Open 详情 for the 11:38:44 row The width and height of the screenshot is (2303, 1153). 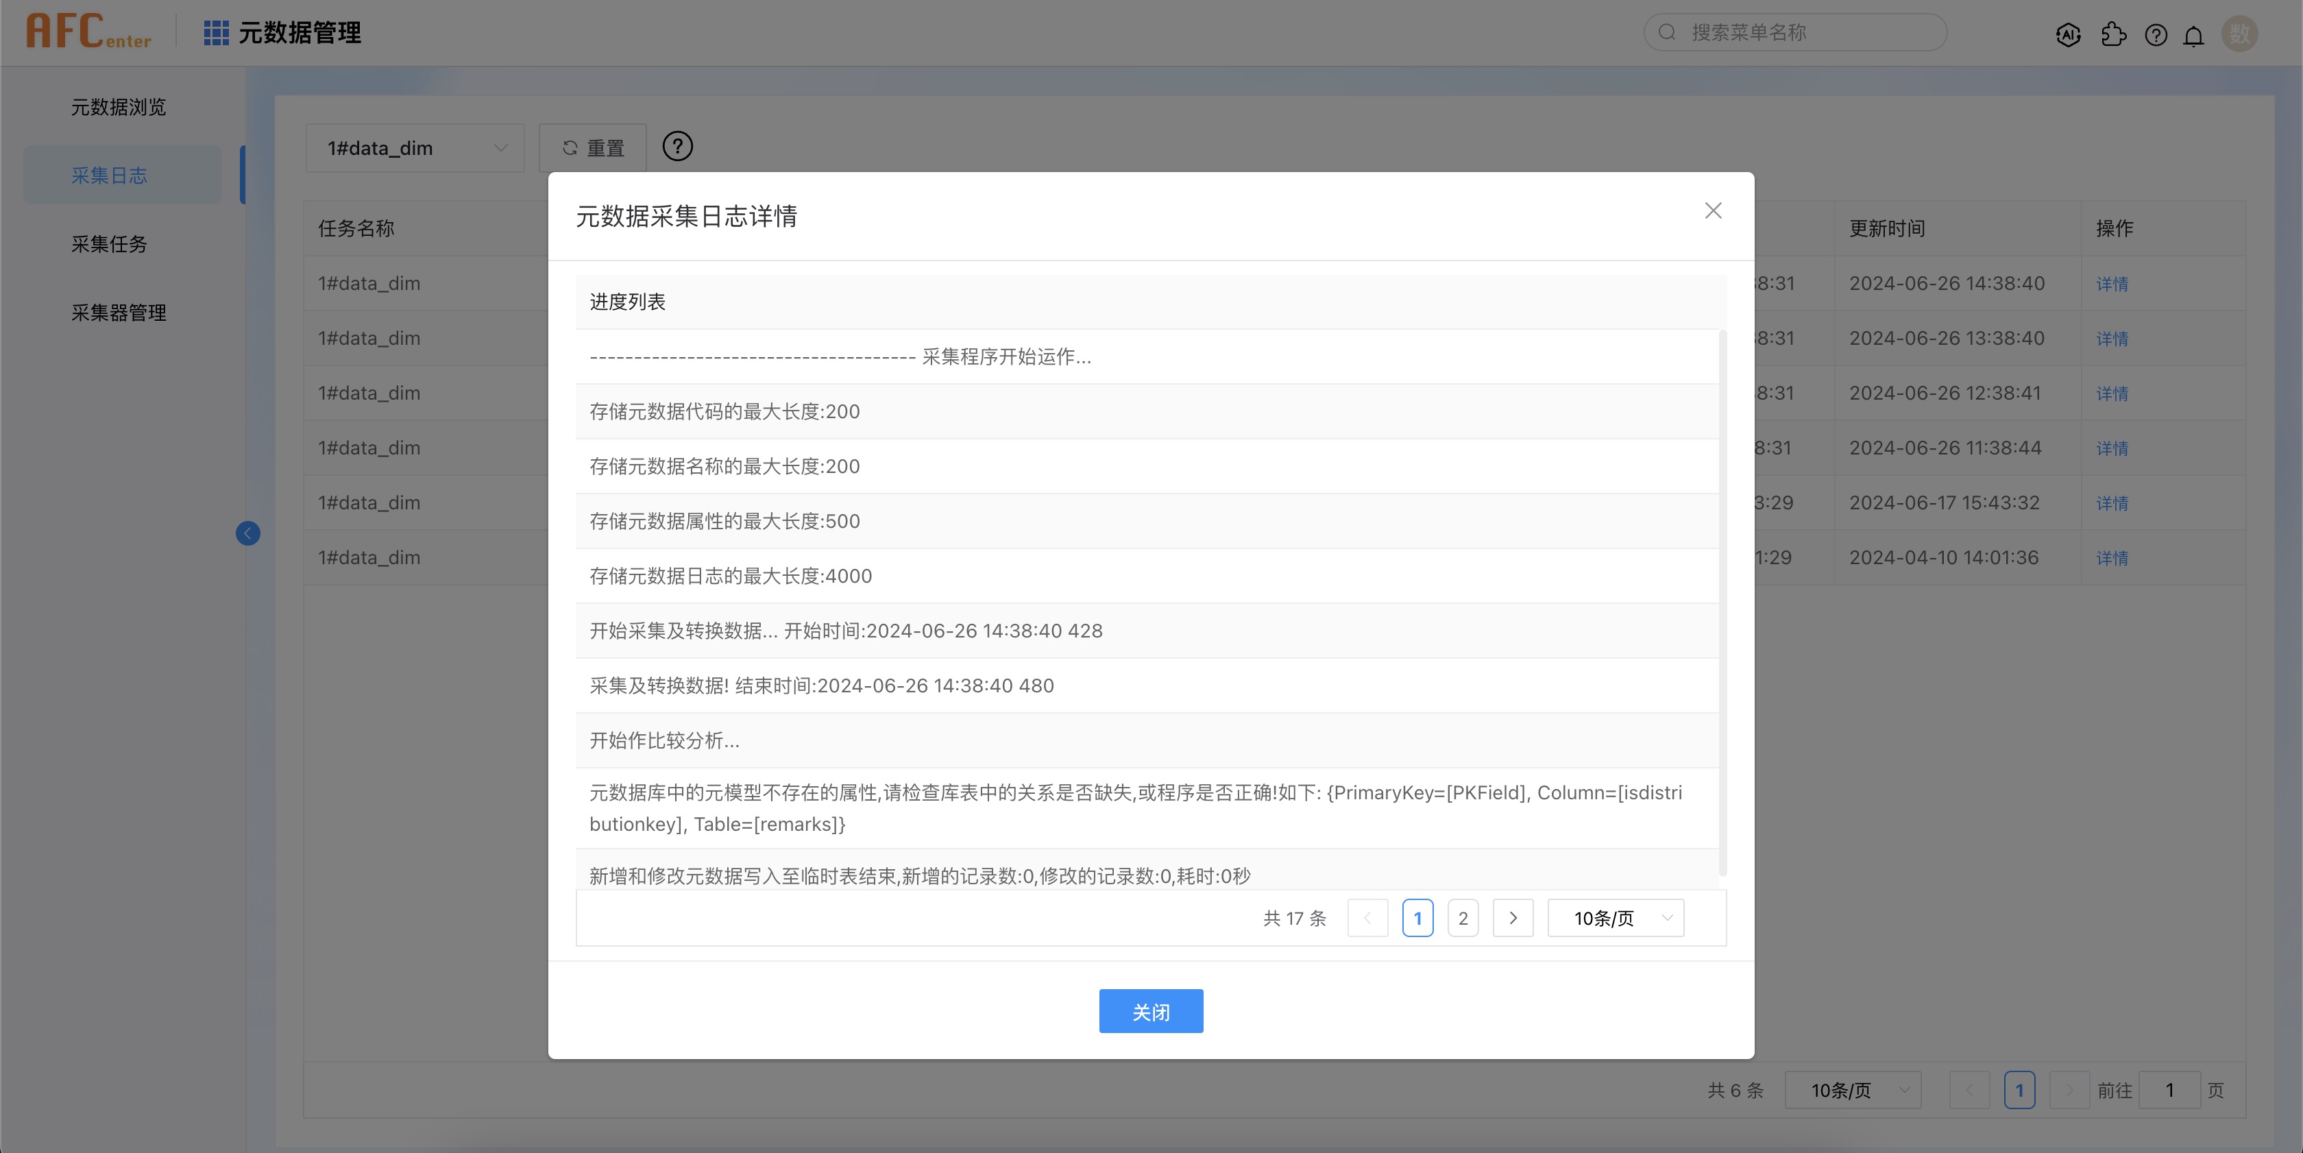(2112, 448)
